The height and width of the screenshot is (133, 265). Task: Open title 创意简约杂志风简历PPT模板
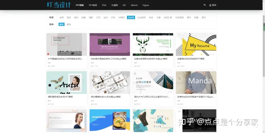(x=191, y=59)
